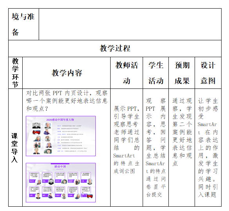Open the 2020感动中国年度人物 slide image
This screenshot has width=229, height=211.
61,136
